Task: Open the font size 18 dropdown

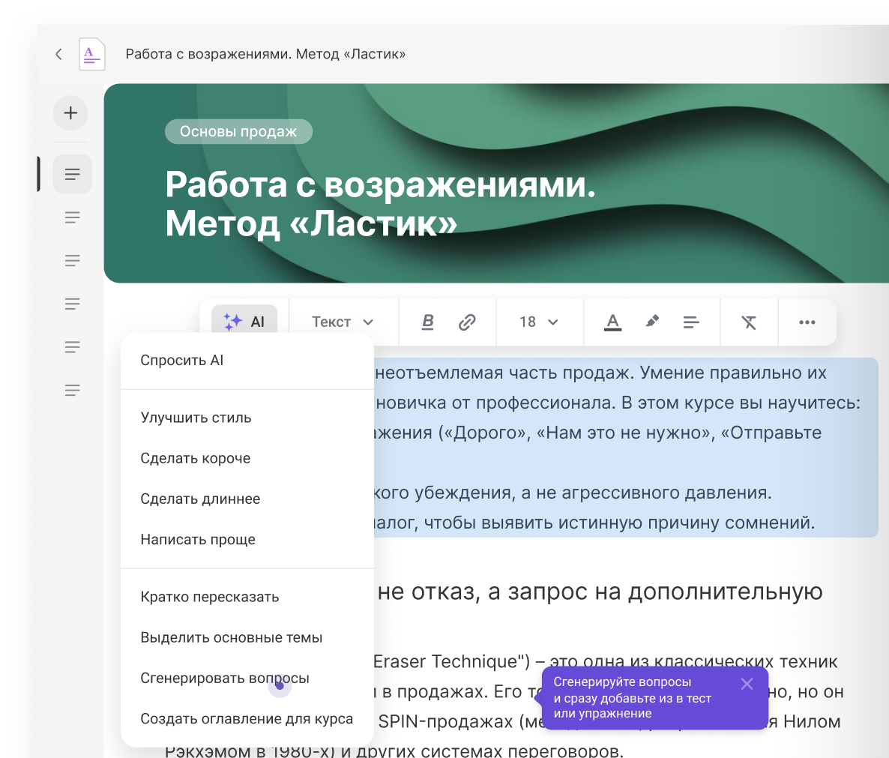Action: tap(539, 322)
